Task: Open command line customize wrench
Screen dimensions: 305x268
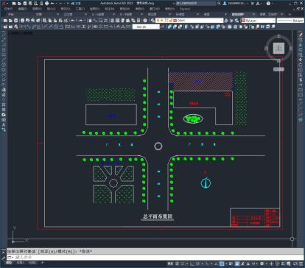Action: pyautogui.click(x=4, y=258)
